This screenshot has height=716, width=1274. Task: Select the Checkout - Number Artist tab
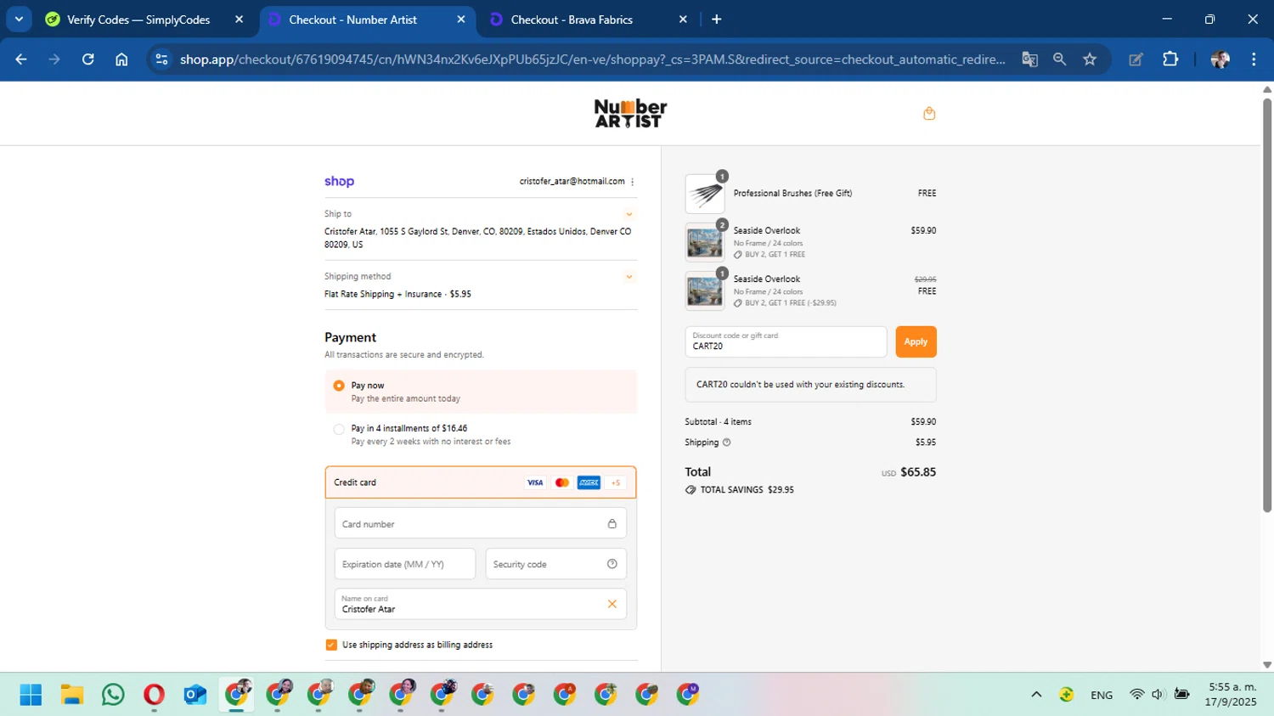[x=352, y=20]
